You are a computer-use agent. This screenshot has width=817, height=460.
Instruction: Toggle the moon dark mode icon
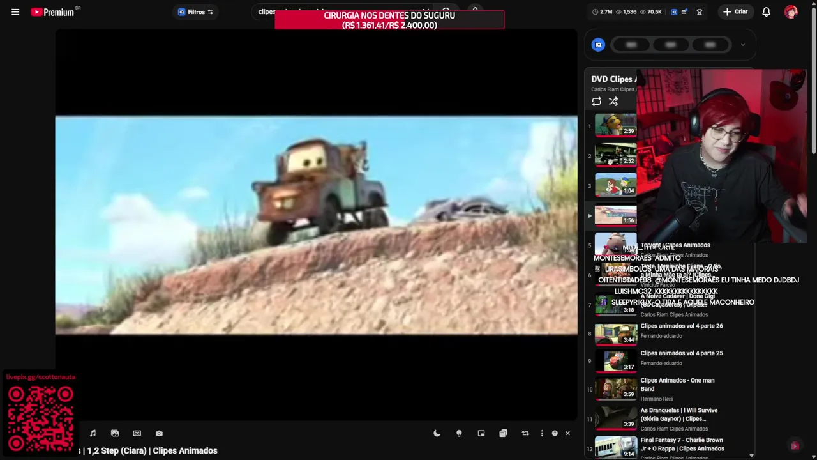click(x=437, y=434)
